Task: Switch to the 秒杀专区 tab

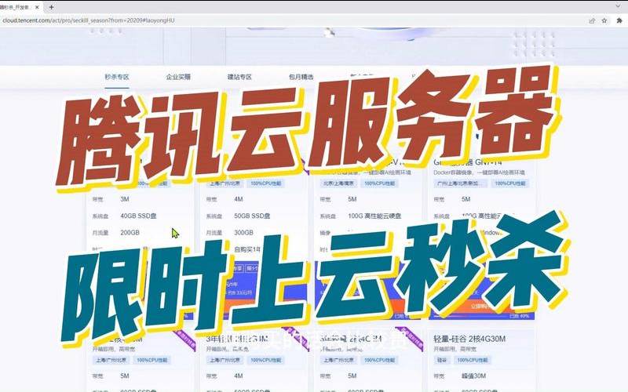Action: pyautogui.click(x=117, y=77)
